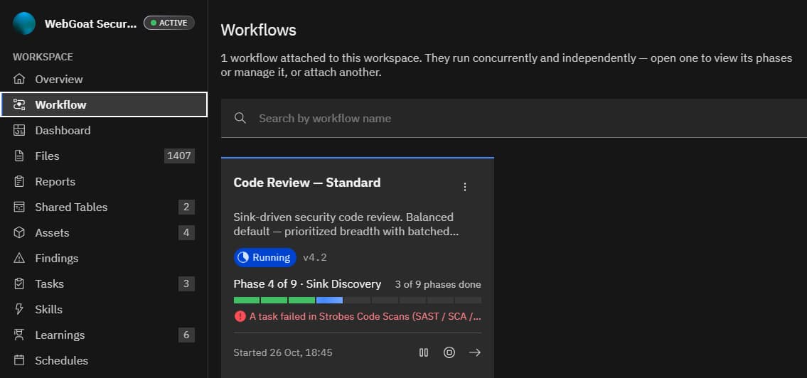Click the Phase 4 of 9 Sink Discovery label
Screen dimensions: 807x378
click(x=307, y=284)
